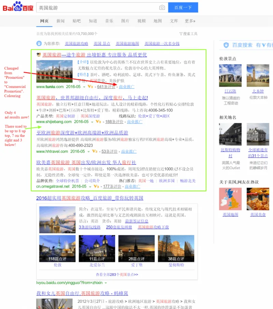The width and height of the screenshot is (273, 309).
Task: Open 最新签证信息 link
Action: 136,221
